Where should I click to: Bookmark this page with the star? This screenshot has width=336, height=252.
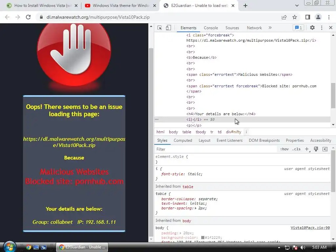(295, 17)
